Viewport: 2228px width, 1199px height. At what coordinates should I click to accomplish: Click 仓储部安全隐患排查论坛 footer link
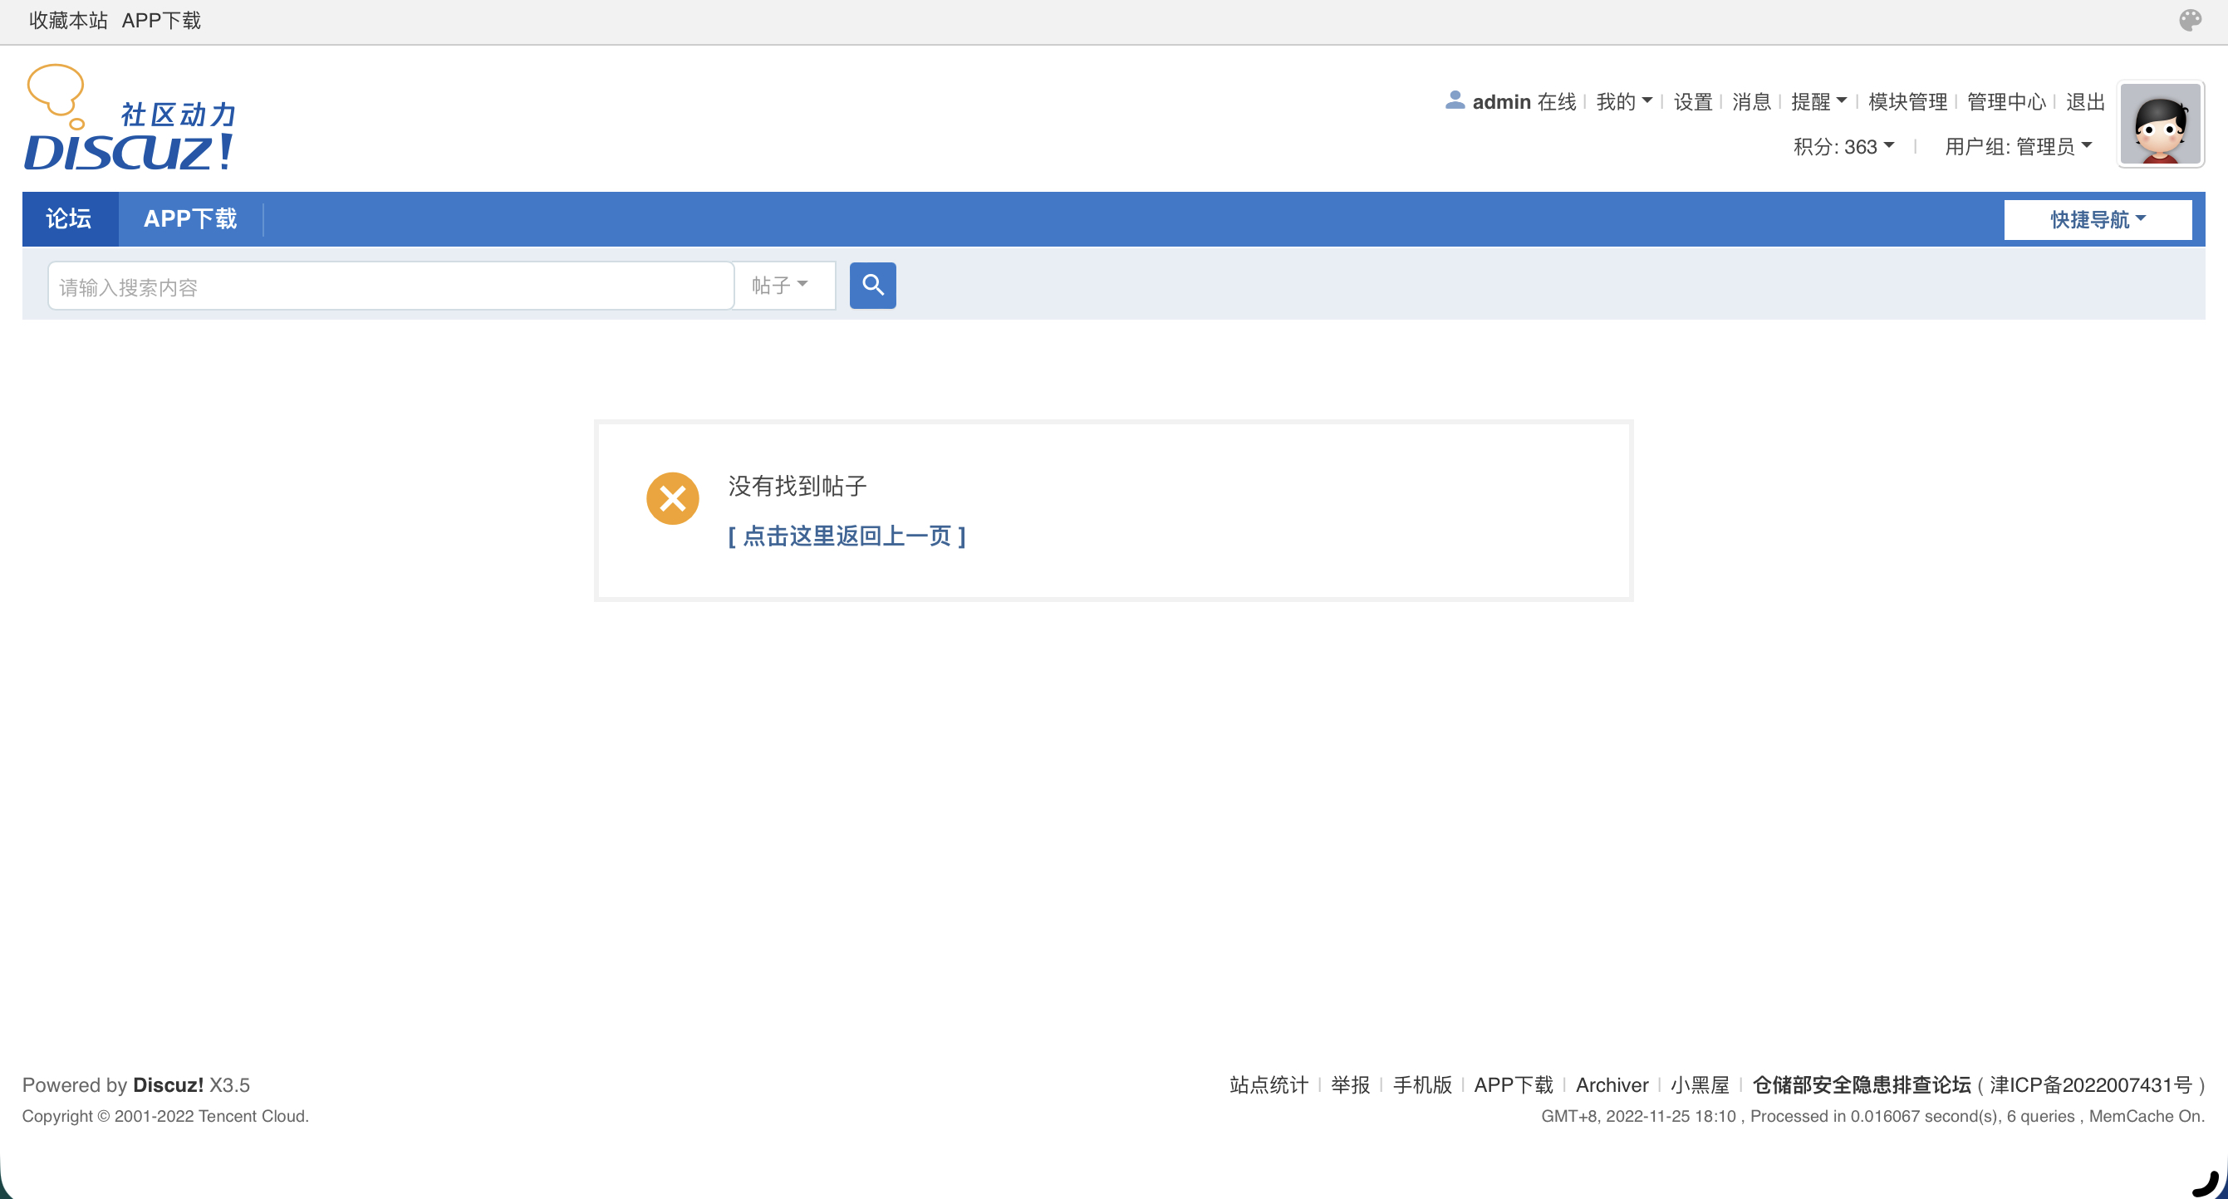(1862, 1085)
